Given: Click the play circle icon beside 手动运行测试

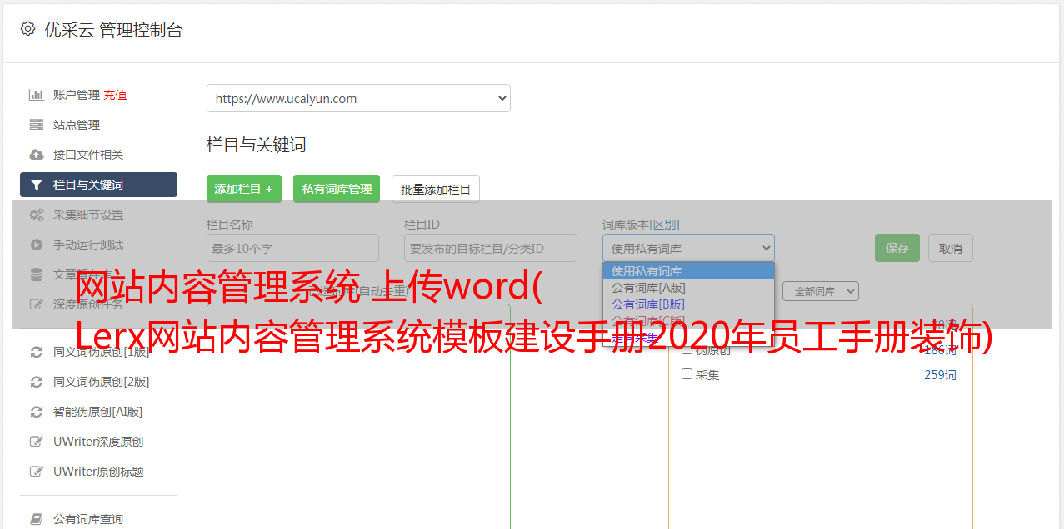Looking at the screenshot, I should pos(36,245).
